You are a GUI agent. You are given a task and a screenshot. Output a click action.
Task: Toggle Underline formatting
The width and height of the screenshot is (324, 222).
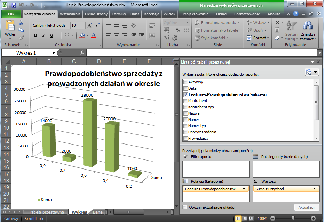(x=52, y=35)
